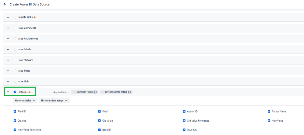The width and height of the screenshot is (304, 135).
Task: Click the Histories warning triangle icon
Action: click(30, 92)
